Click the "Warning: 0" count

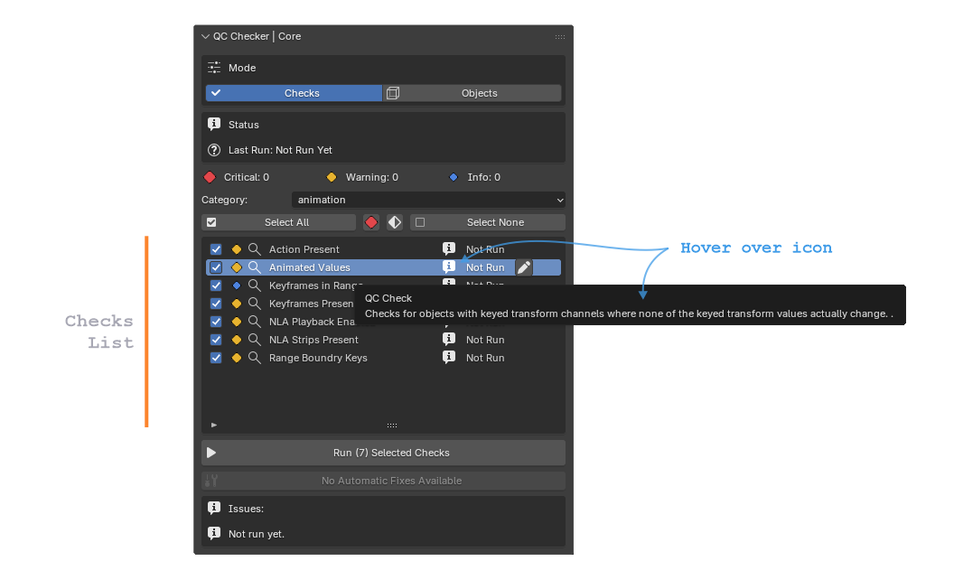371,178
